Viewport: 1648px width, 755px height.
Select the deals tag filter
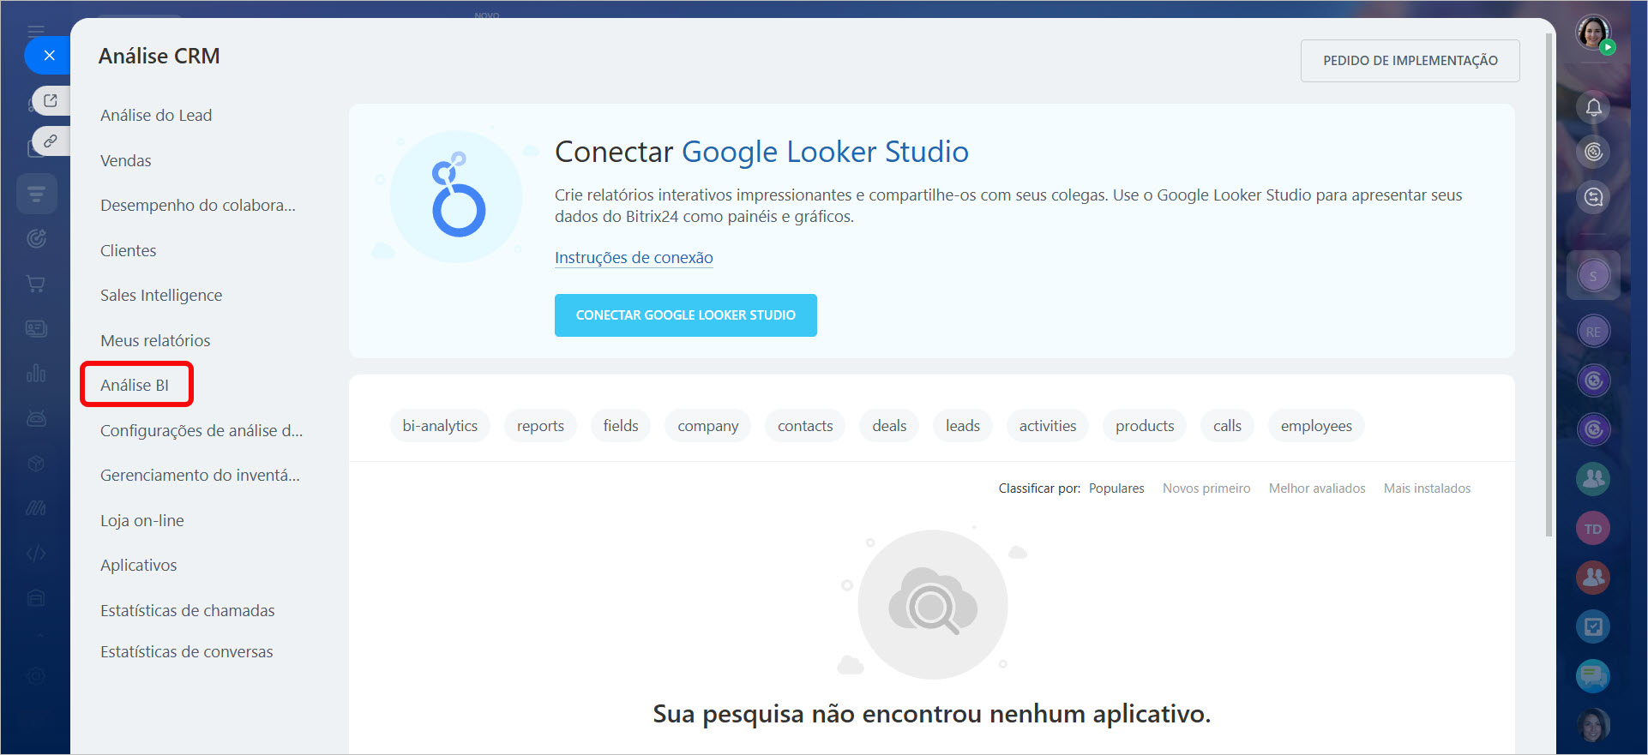point(889,426)
